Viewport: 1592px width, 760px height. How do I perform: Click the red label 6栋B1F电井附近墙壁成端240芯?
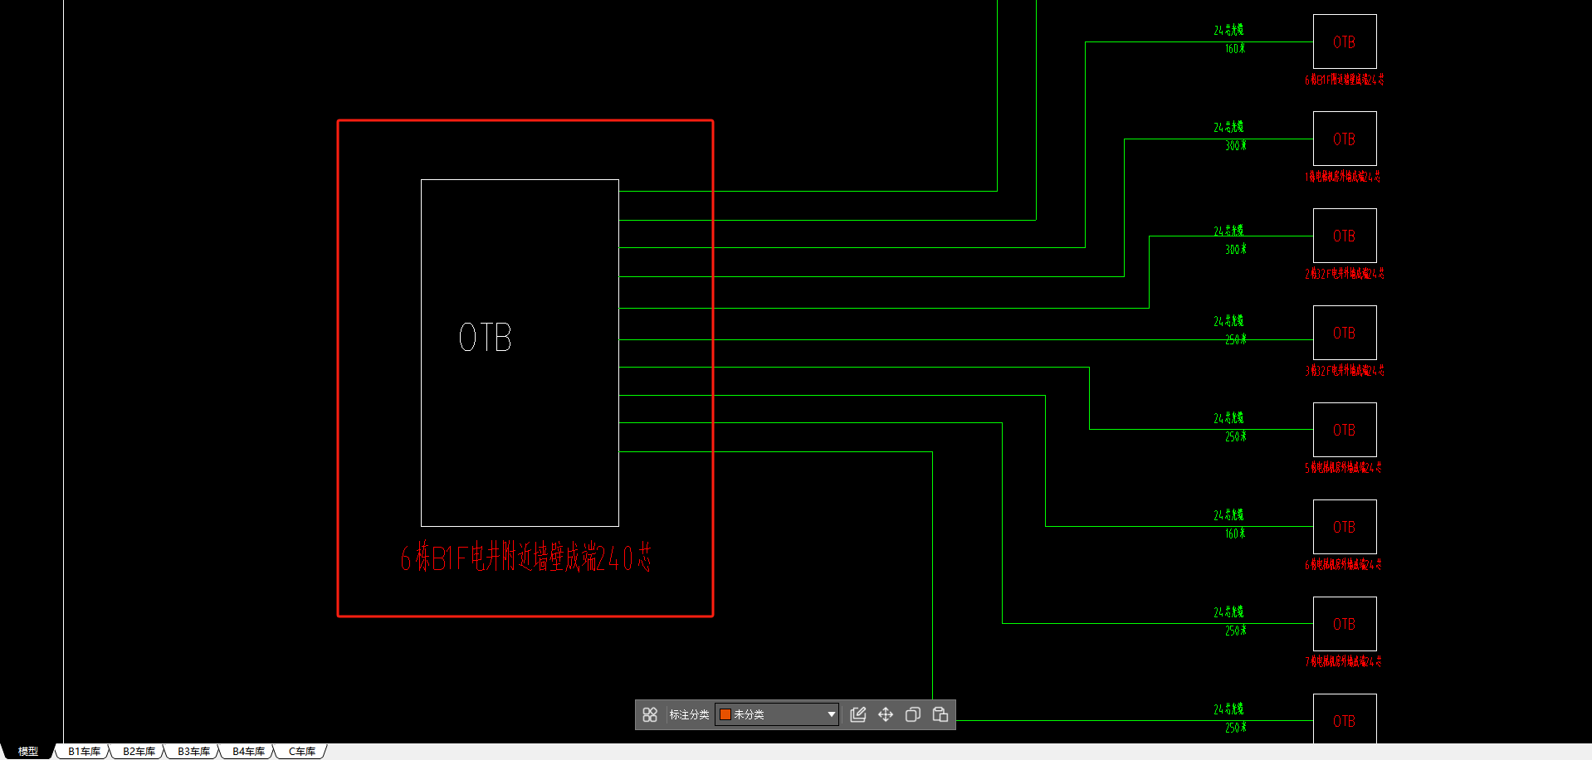click(526, 558)
